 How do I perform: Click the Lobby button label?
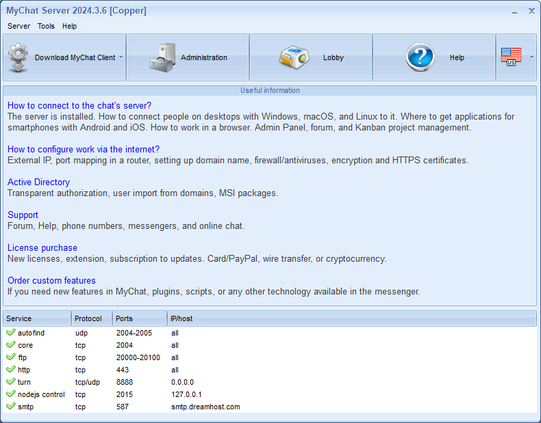334,57
